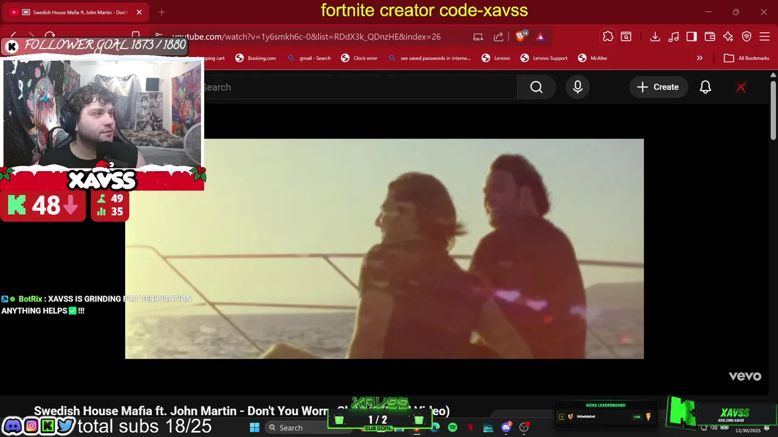Open the Booking.com bookmark
This screenshot has width=778, height=437.
pyautogui.click(x=255, y=58)
